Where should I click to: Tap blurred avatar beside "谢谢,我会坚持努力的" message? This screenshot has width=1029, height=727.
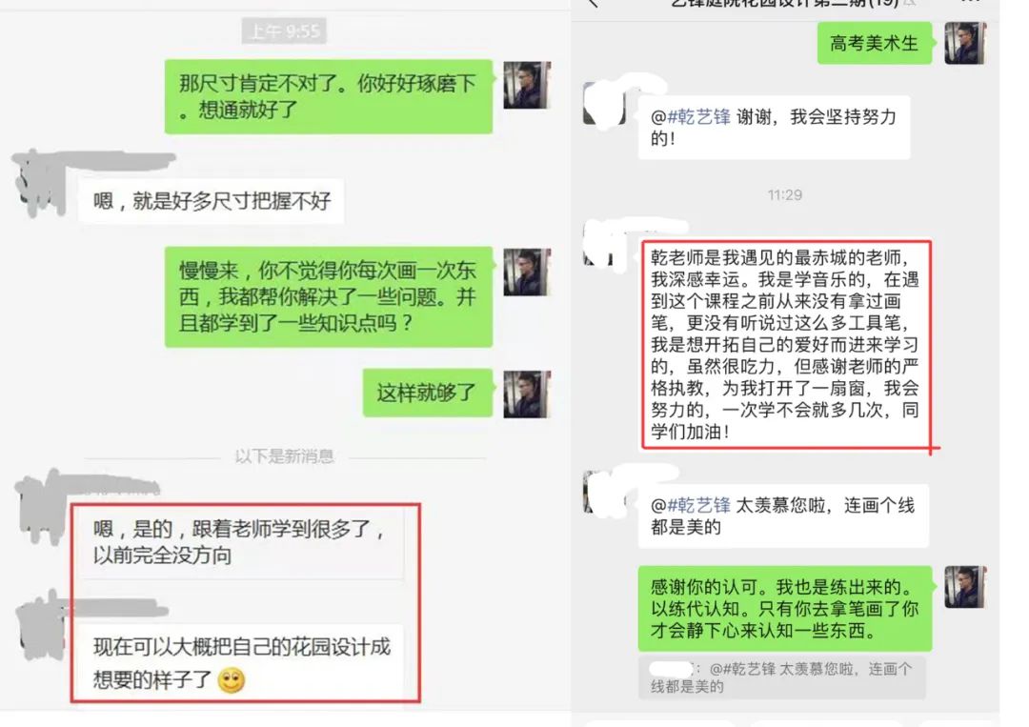(604, 102)
